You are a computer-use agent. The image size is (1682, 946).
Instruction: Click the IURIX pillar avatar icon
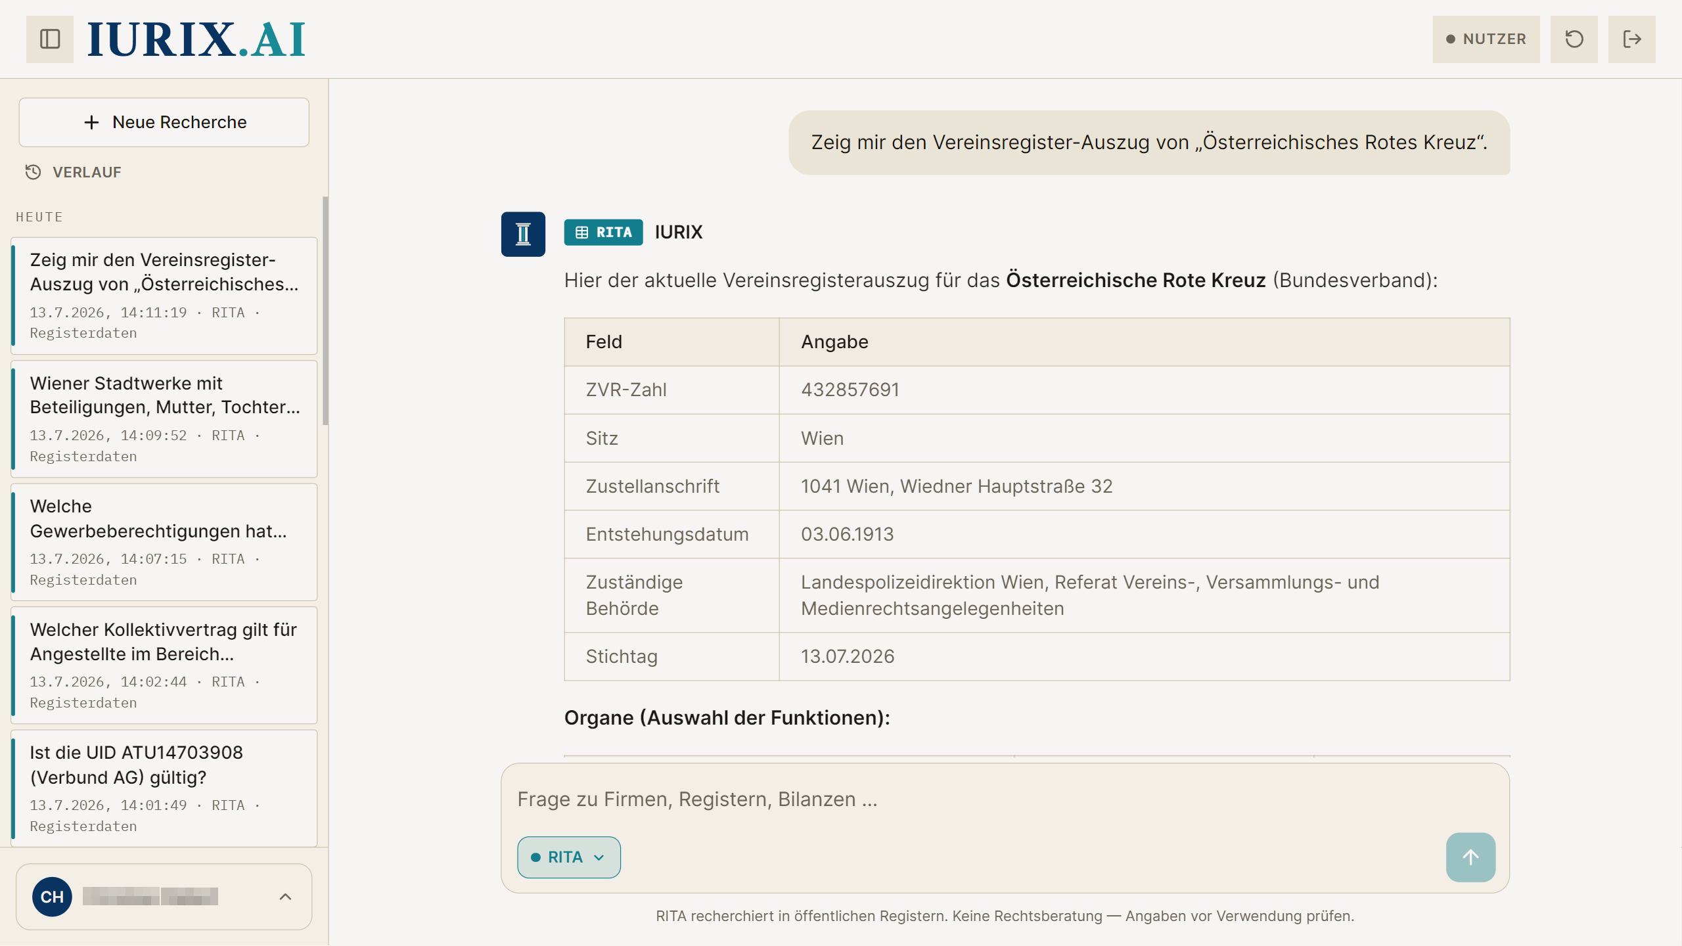523,234
